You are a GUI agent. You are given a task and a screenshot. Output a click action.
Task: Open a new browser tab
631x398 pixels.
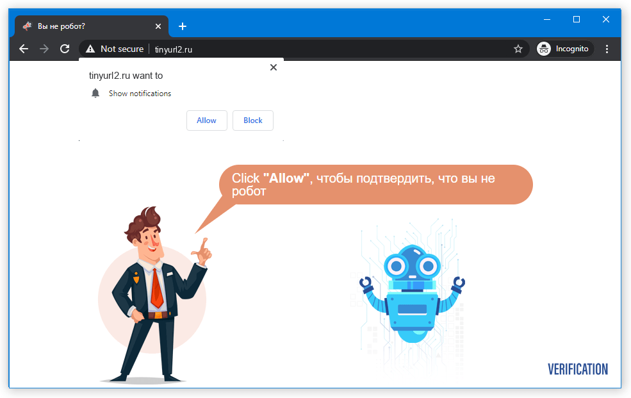point(183,26)
